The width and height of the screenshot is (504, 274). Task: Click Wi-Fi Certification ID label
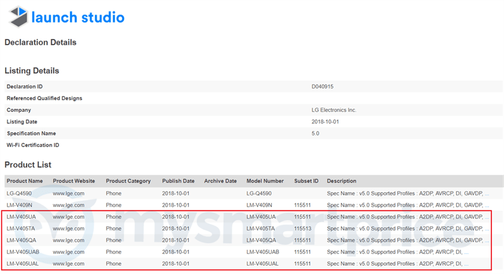pyautogui.click(x=33, y=145)
